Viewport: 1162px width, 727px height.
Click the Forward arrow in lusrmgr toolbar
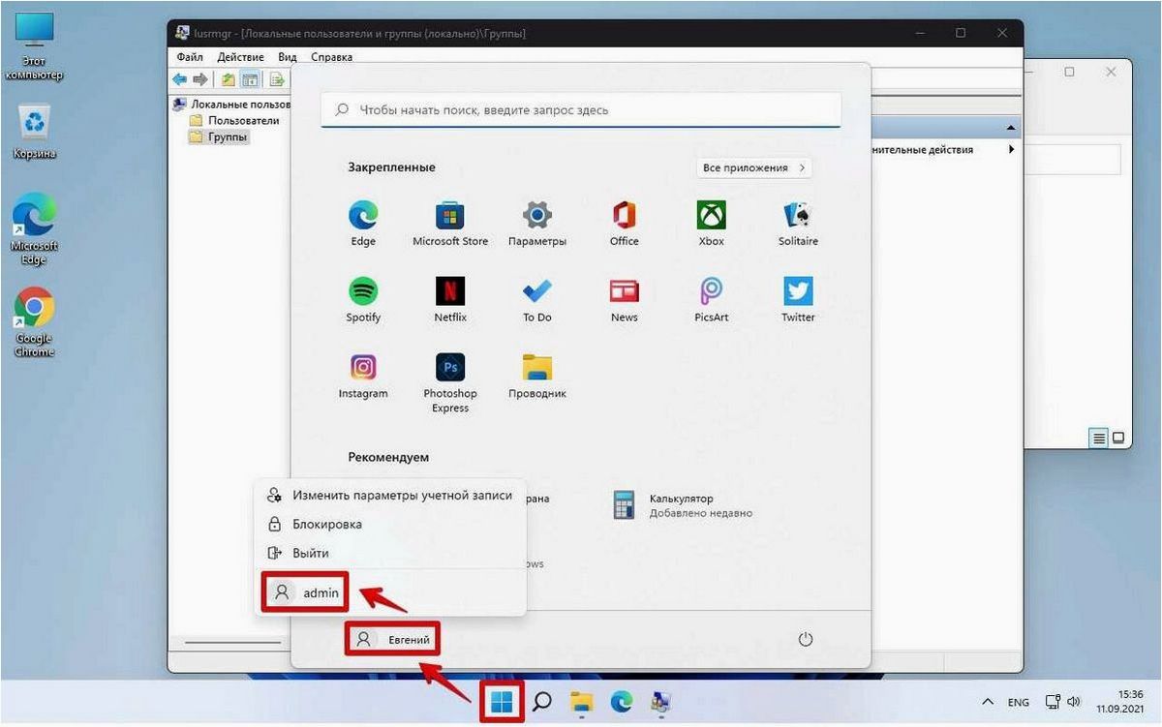coord(200,79)
